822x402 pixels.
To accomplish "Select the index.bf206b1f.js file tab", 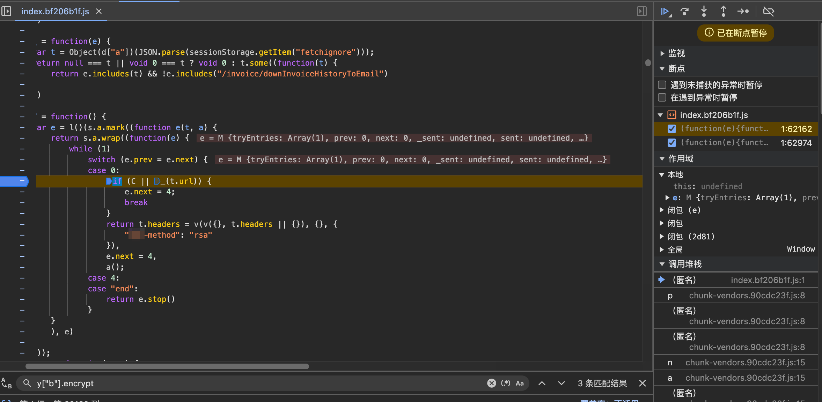I will click(x=55, y=12).
